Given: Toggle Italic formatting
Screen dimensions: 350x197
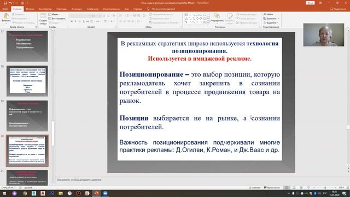Looking at the screenshot, I should point(75,21).
